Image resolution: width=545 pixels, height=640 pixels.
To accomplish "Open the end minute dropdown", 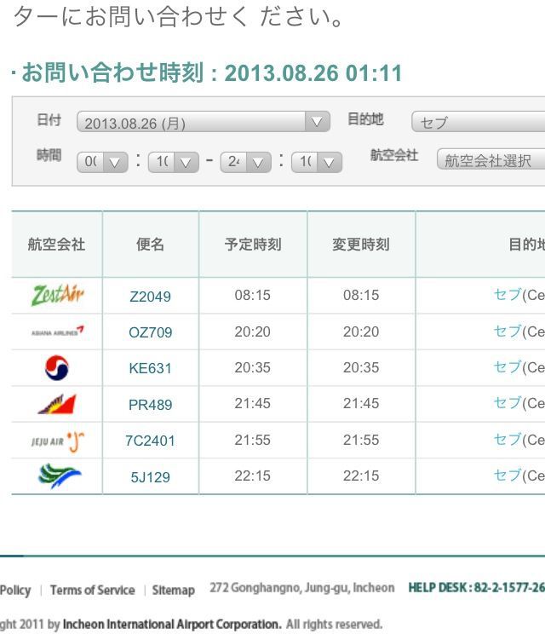I will 317,162.
